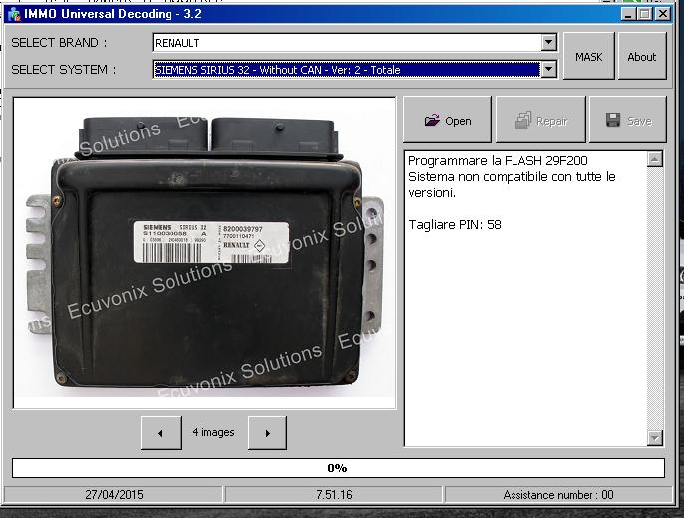Click the title bar text IMMO Universal Decoding - 3.2

pyautogui.click(x=113, y=14)
